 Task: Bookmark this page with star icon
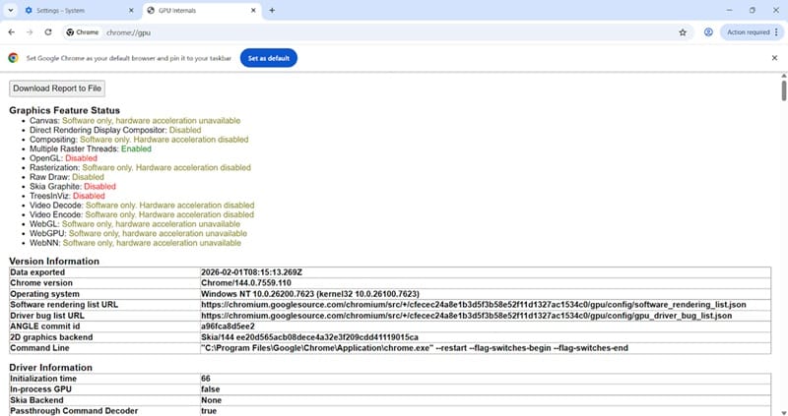(x=683, y=32)
